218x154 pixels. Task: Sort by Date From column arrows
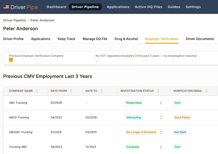coord(71,91)
